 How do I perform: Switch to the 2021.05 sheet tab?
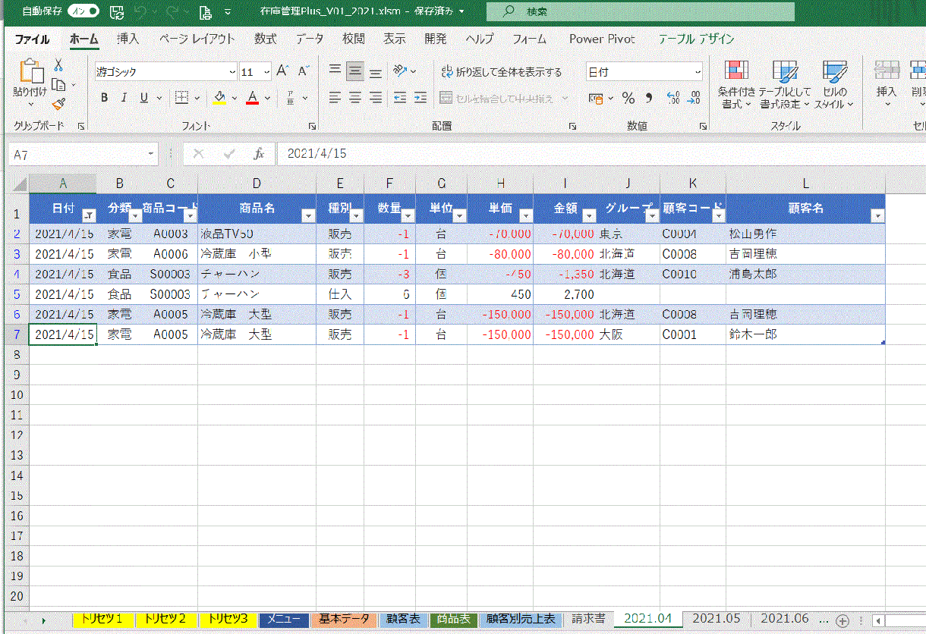click(716, 619)
